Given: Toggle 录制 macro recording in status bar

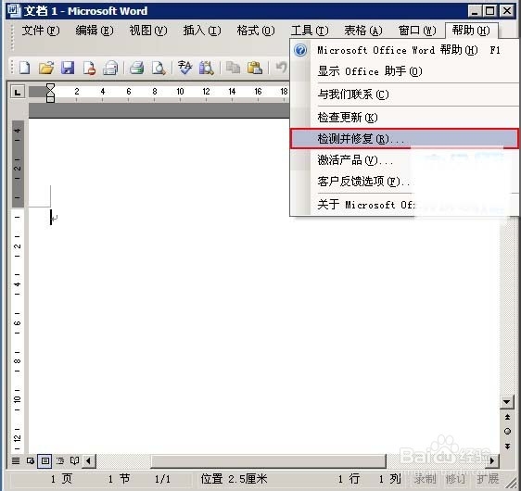Looking at the screenshot, I should click(x=425, y=479).
